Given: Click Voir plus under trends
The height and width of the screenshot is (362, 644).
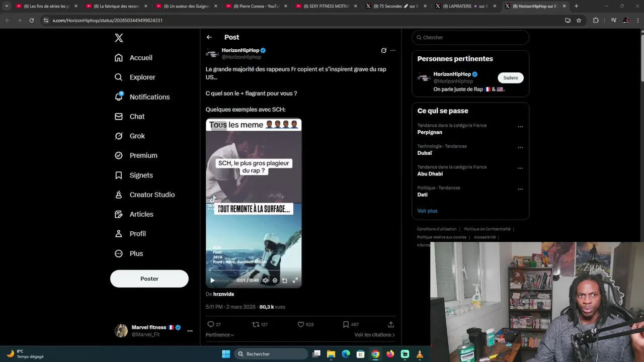Looking at the screenshot, I should click(x=427, y=211).
